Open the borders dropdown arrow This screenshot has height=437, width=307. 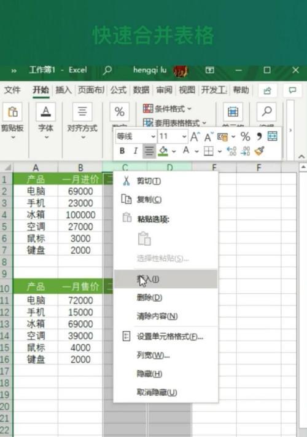coord(220,151)
